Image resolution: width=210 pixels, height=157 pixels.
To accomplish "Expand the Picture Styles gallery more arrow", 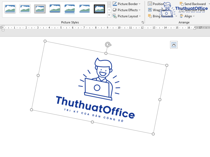I will coord(109,15).
